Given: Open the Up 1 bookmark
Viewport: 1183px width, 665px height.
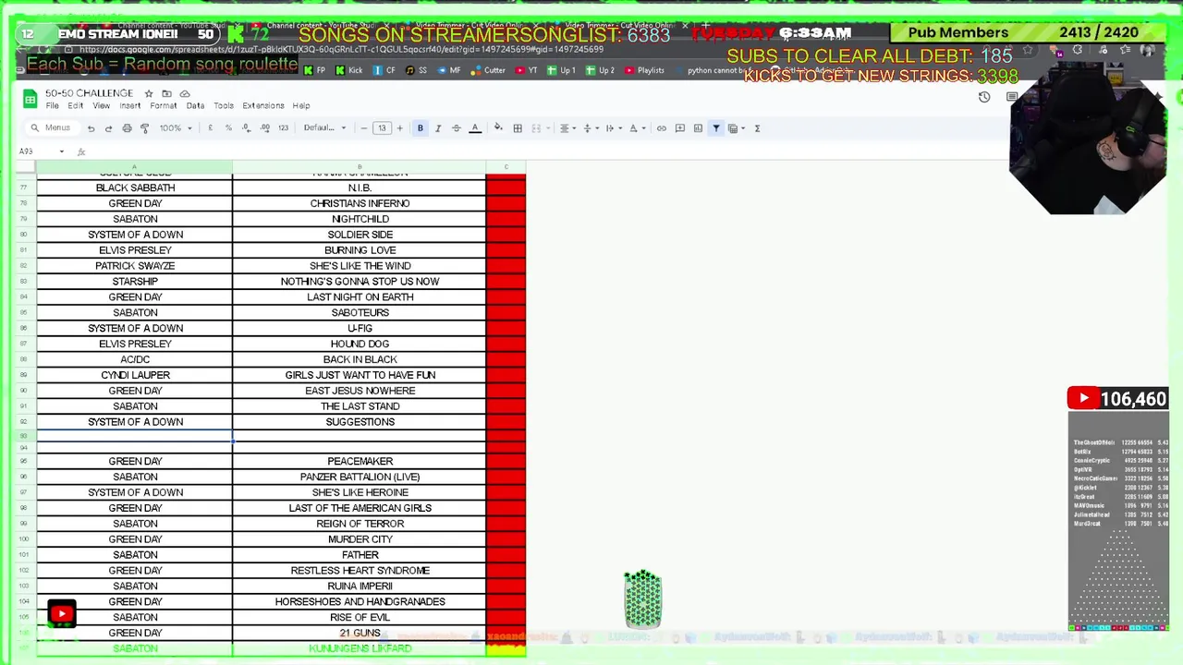Looking at the screenshot, I should coord(561,70).
